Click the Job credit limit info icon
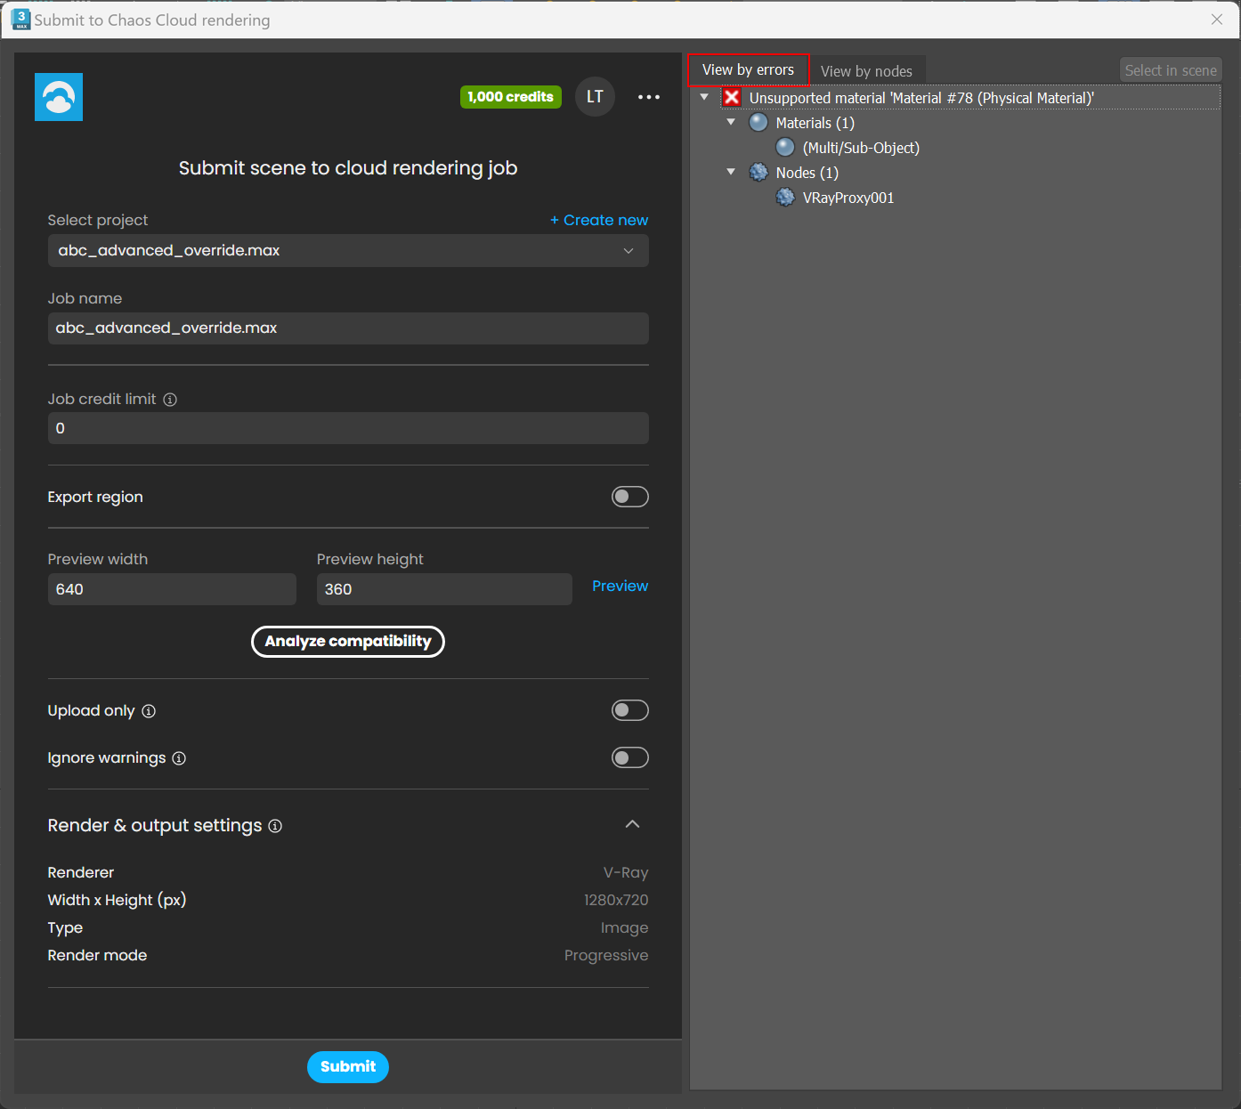 tap(170, 399)
